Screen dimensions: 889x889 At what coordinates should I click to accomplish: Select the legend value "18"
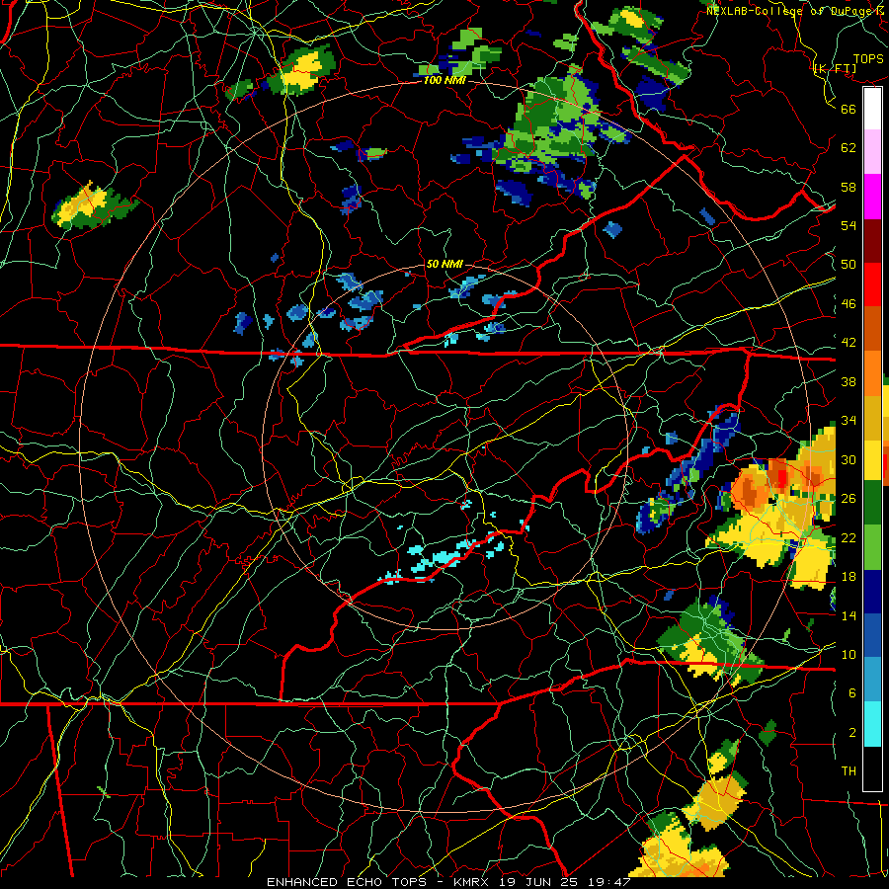[849, 577]
